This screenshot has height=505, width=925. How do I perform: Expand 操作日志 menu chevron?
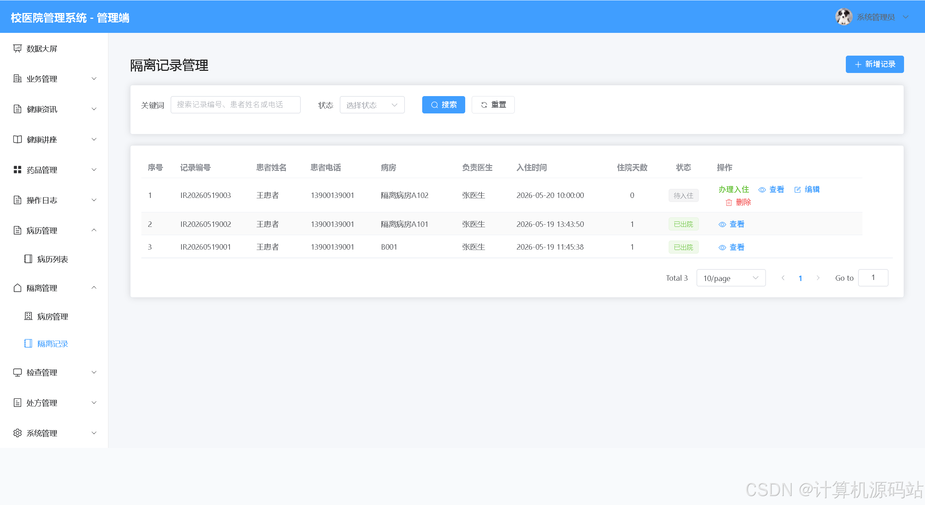(94, 200)
